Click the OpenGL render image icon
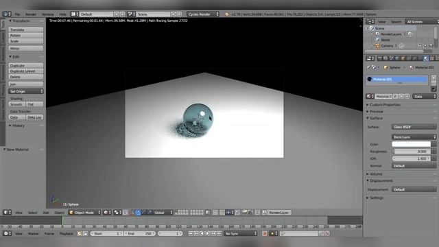The image size is (439, 247). click(x=244, y=213)
